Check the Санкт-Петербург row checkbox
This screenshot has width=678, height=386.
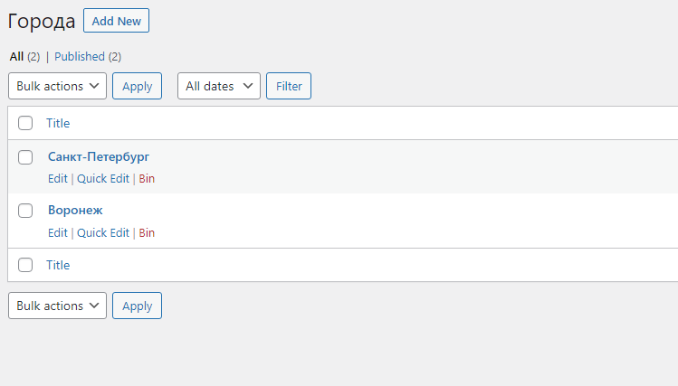click(25, 157)
